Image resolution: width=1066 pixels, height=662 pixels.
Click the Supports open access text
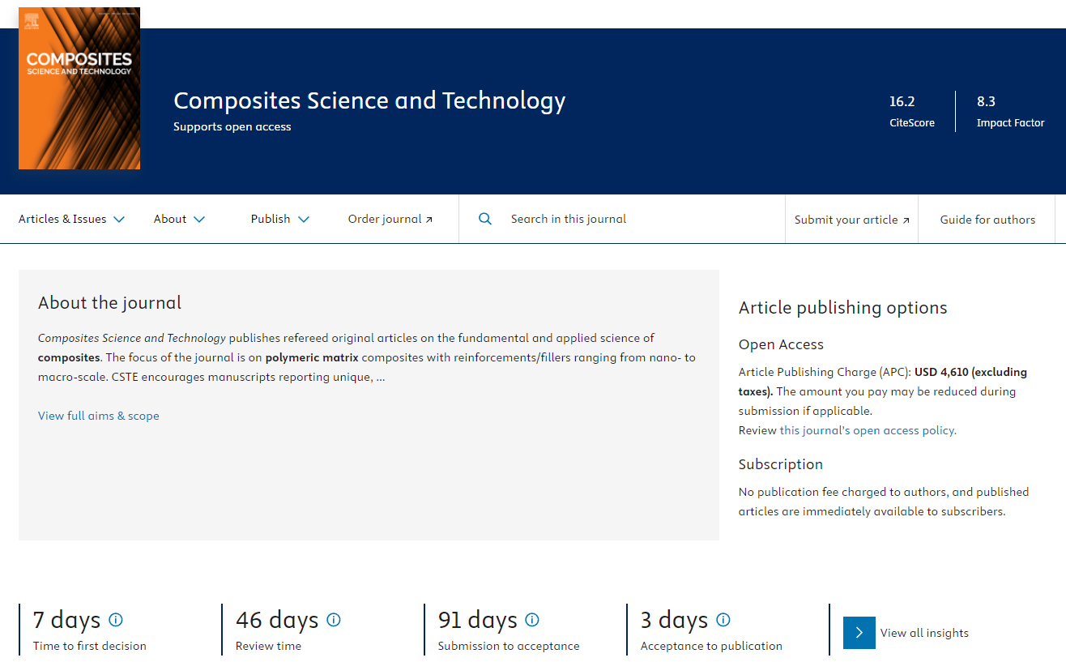(x=232, y=126)
